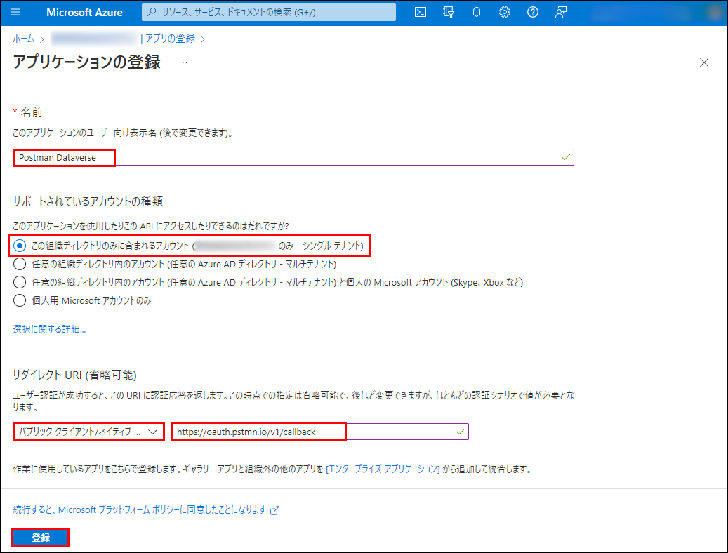
Task: Open the feedback icon
Action: click(561, 12)
